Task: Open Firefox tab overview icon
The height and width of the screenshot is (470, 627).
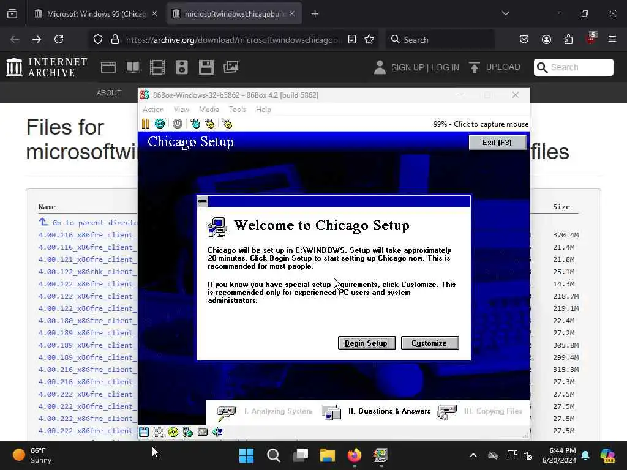Action: pyautogui.click(x=12, y=14)
